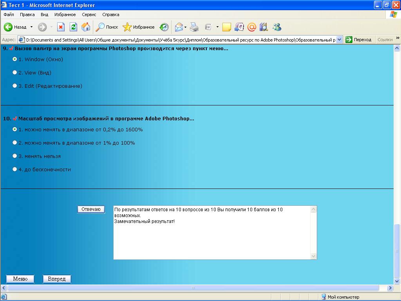Screen dimensions: 401x301
Task: Click the page icon in address bar
Action: click(22, 40)
